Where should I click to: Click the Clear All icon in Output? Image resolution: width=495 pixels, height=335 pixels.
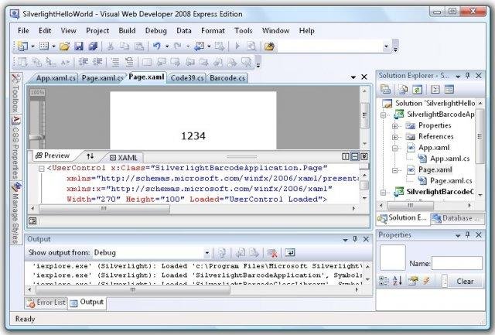point(271,252)
